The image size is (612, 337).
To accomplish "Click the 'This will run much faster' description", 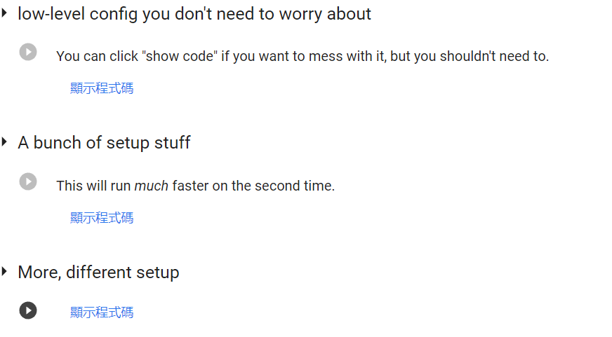I will [x=196, y=186].
